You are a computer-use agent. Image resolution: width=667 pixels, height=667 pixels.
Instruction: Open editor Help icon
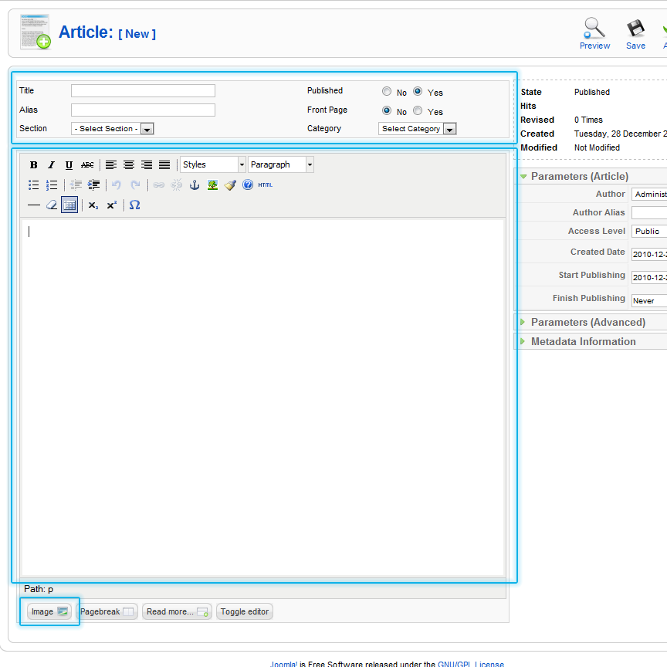point(248,185)
